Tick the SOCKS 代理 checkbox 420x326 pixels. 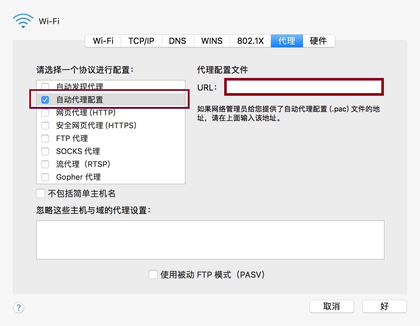pyautogui.click(x=45, y=151)
